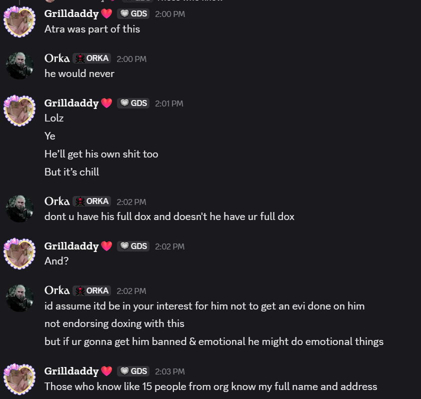
Task: Click the GDS tag at 2:03 PM
Action: 133,371
